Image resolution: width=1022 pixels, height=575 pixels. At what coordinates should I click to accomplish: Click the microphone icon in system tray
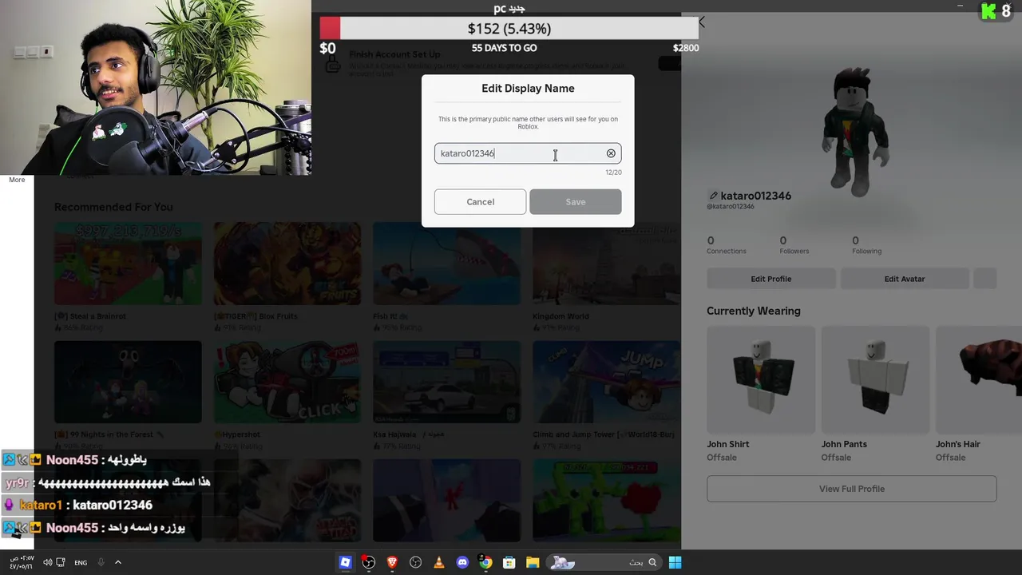click(x=101, y=562)
